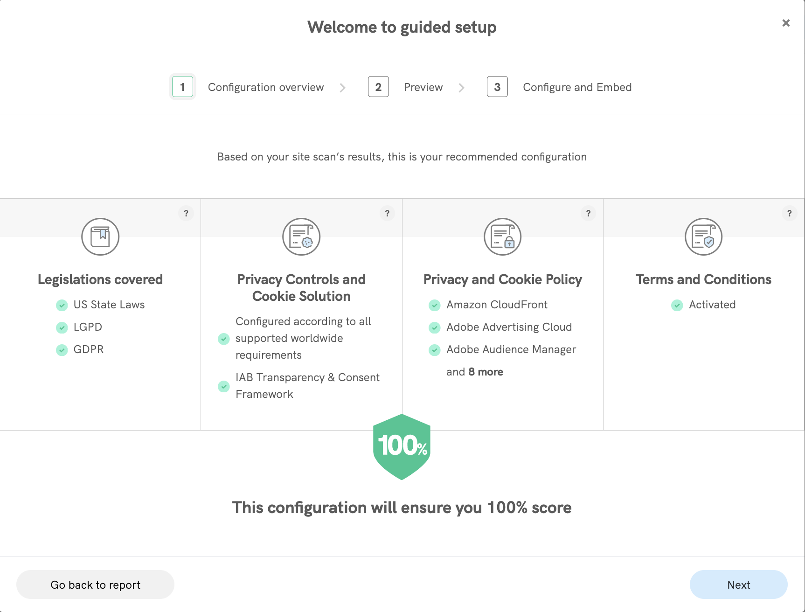Click Go back to report button
The image size is (805, 612).
point(95,584)
